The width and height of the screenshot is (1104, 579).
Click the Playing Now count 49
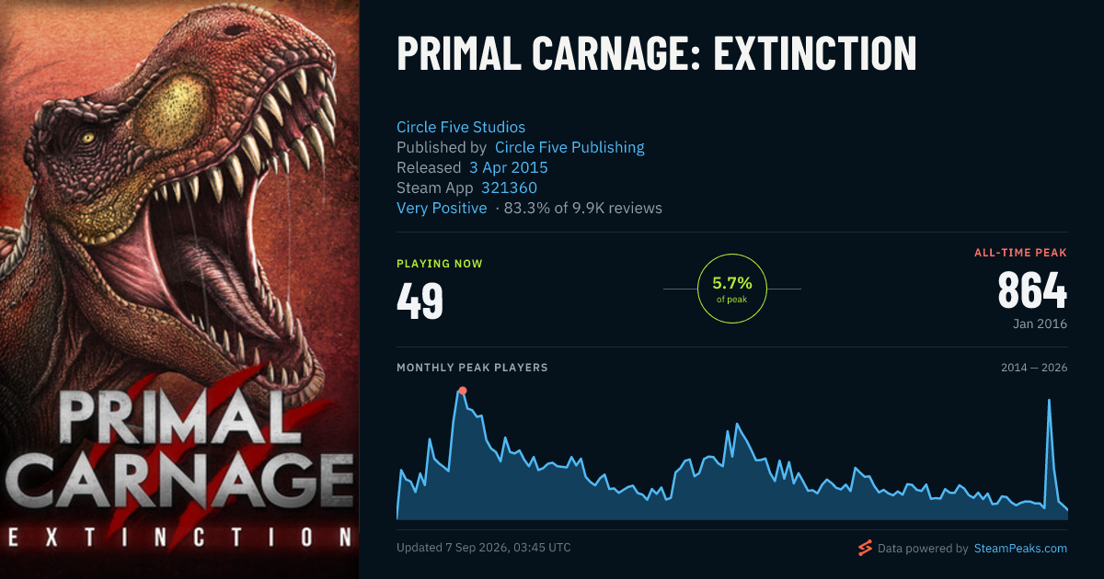(x=420, y=301)
